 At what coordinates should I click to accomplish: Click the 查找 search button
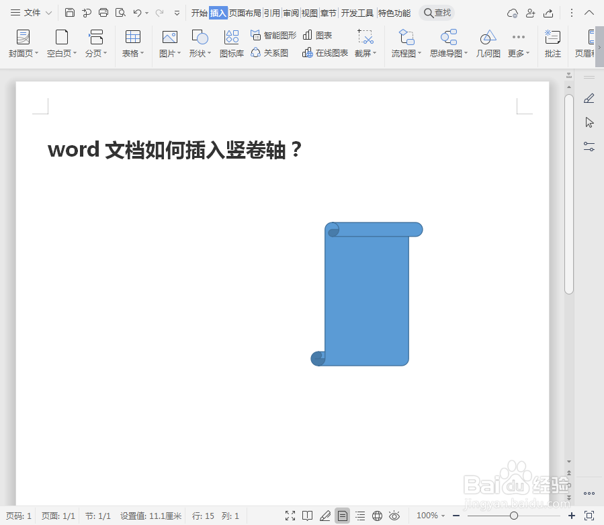(436, 12)
